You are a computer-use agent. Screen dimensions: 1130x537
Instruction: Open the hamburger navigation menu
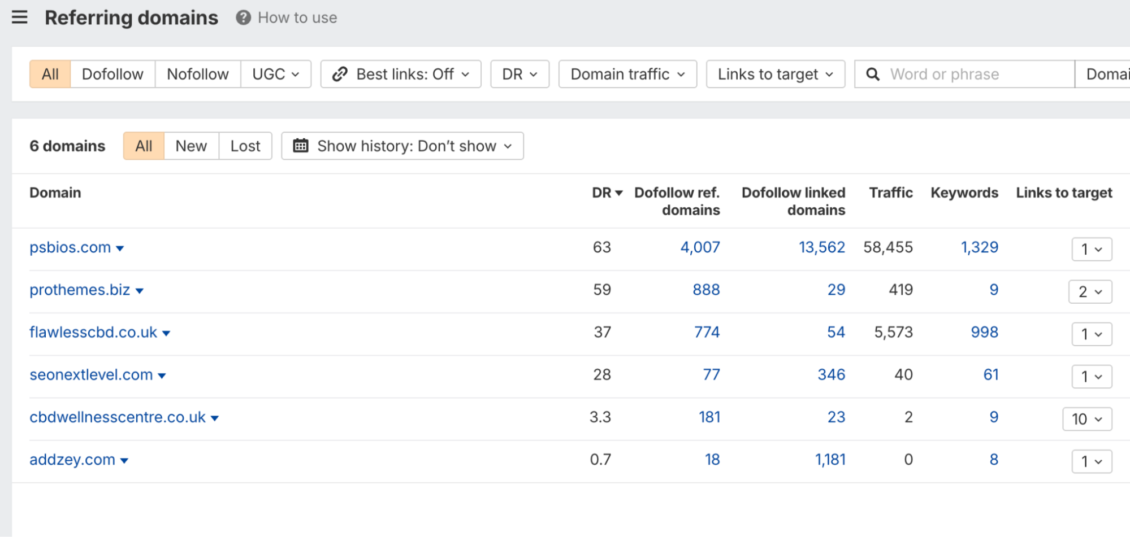[x=19, y=18]
